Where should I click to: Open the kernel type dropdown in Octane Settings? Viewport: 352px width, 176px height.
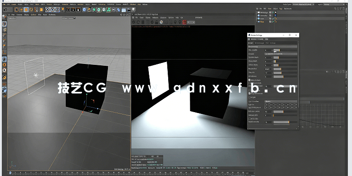pos(273,46)
